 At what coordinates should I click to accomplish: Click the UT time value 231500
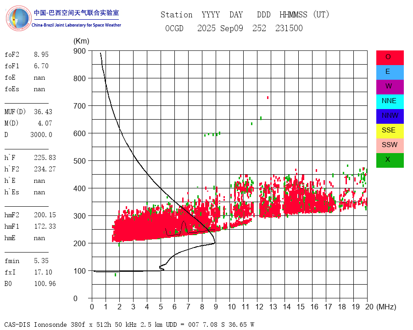point(289,28)
